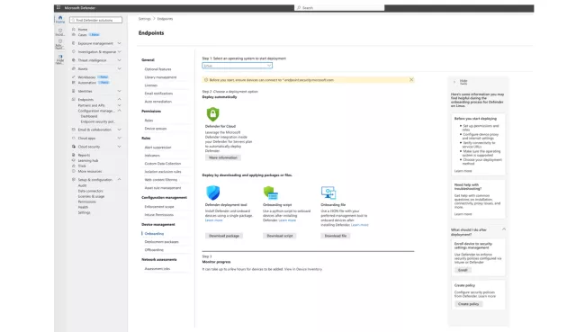This screenshot has width=585, height=332.
Task: Open Learn more under Defender deployment tool
Action: [x=214, y=220]
